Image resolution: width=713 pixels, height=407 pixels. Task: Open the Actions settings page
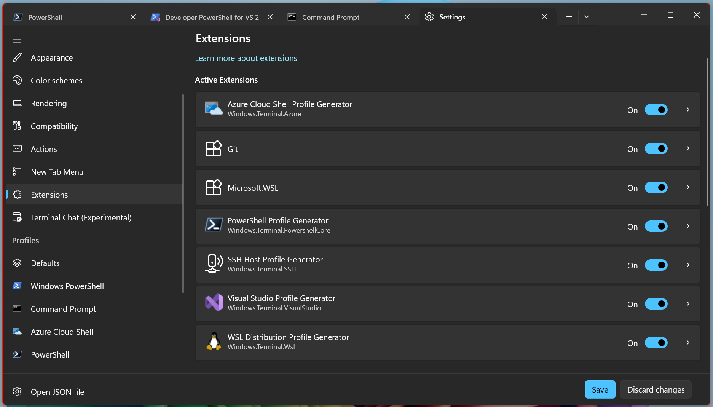[x=94, y=149]
